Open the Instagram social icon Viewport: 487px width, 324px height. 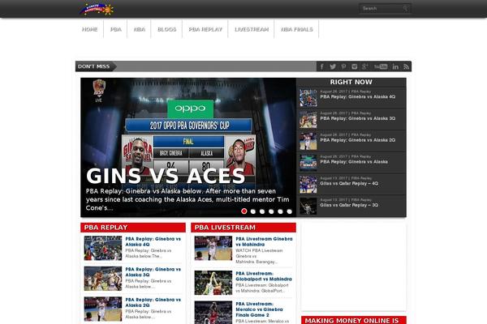pos(354,66)
